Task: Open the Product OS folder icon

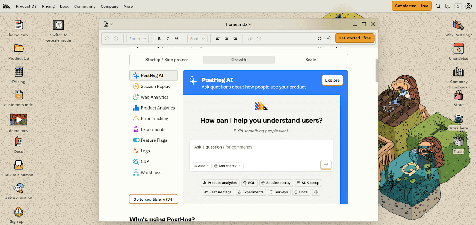Action: [x=18, y=48]
